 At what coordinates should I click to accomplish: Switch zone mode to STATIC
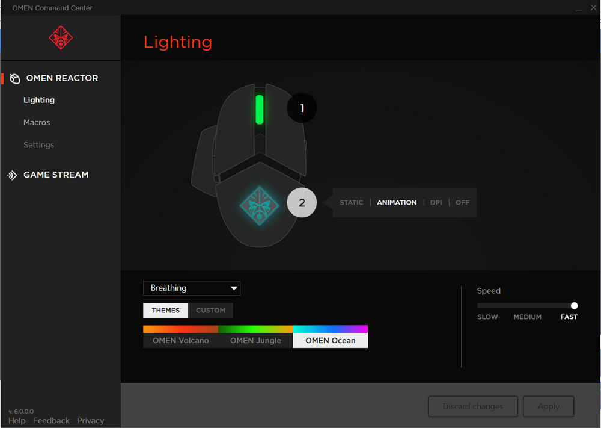tap(352, 203)
